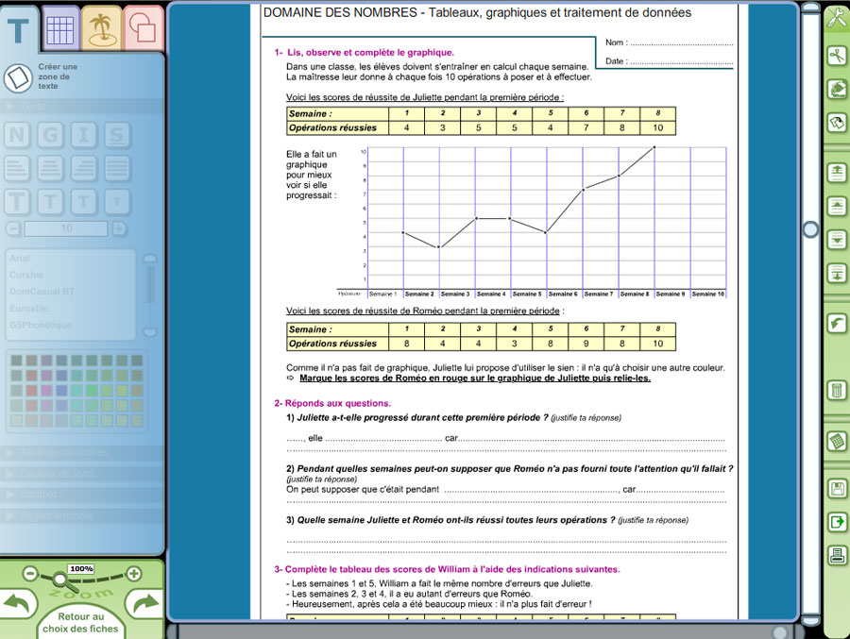850x639 pixels.
Task: Expand the Couleur de fond section
Action: pyautogui.click(x=66, y=473)
